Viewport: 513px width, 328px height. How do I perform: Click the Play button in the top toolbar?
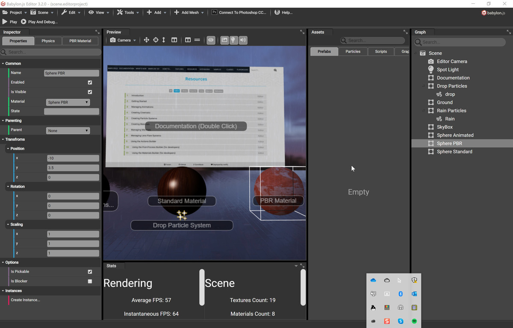pos(10,22)
